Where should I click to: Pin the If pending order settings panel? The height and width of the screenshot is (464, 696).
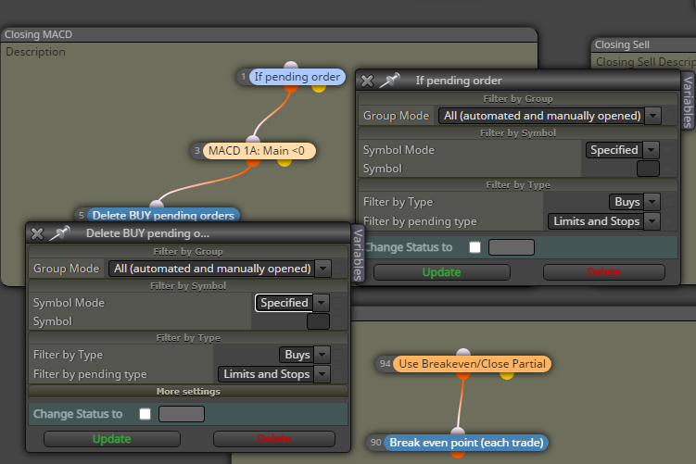pyautogui.click(x=390, y=81)
